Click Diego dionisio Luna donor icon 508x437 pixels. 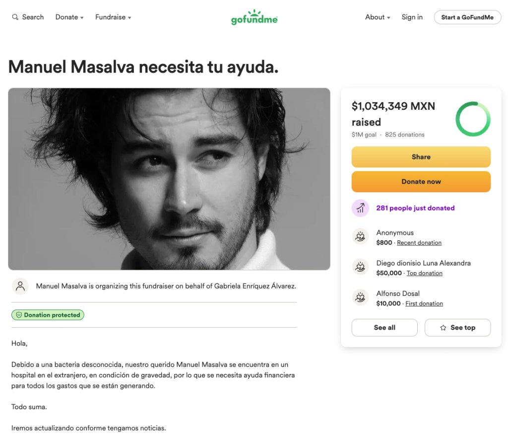(x=360, y=267)
